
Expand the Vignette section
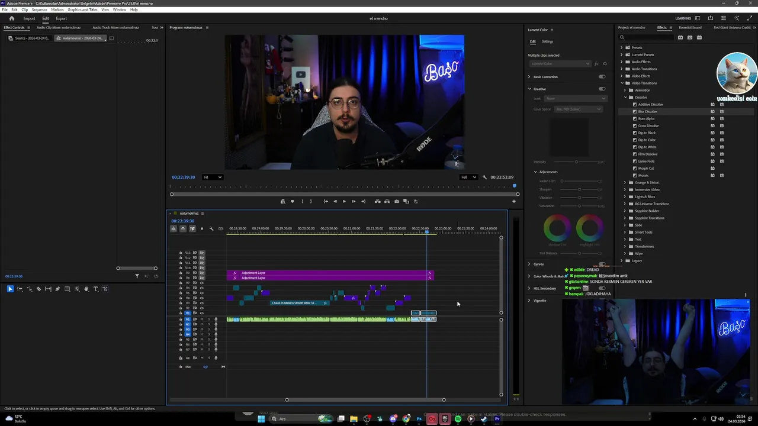529,301
